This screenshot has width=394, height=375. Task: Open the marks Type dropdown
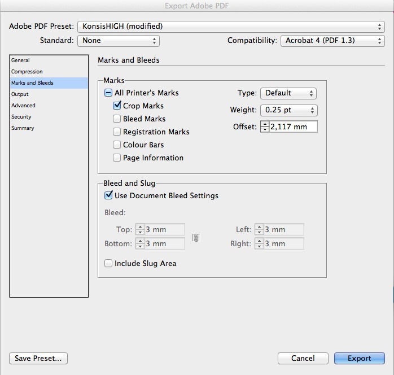pos(288,93)
